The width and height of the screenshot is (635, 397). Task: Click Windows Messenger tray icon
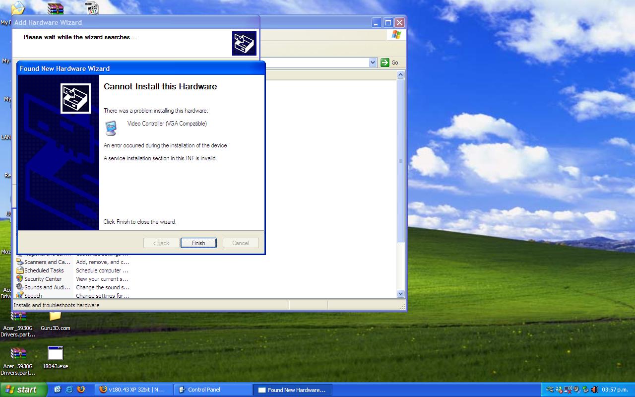click(559, 390)
